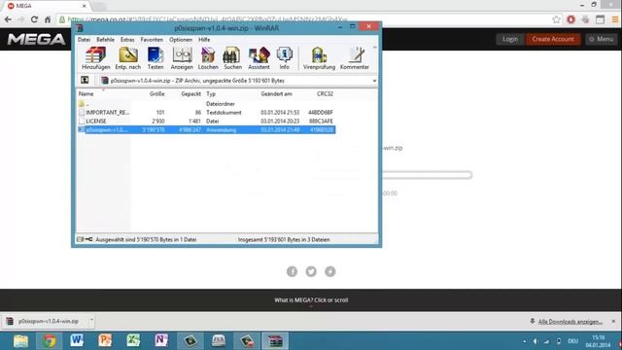
Task: Click the Kommentar toolbar icon
Action: [x=354, y=58]
